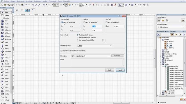186x104 pixels.
Task: Select Vlastní kotevní bod výkresu radio option
Action: [78, 38]
